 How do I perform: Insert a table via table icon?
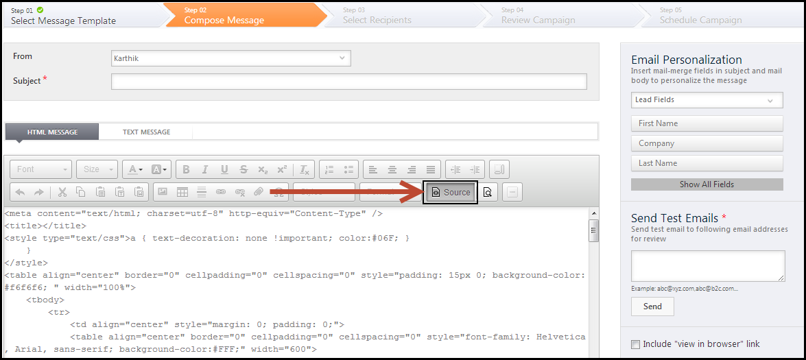[x=182, y=192]
